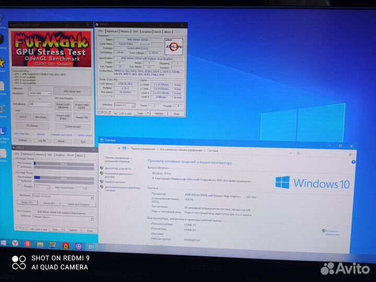Click Submit and Compare in CPU-Z
The width and height of the screenshot is (376, 282).
(x=78, y=204)
